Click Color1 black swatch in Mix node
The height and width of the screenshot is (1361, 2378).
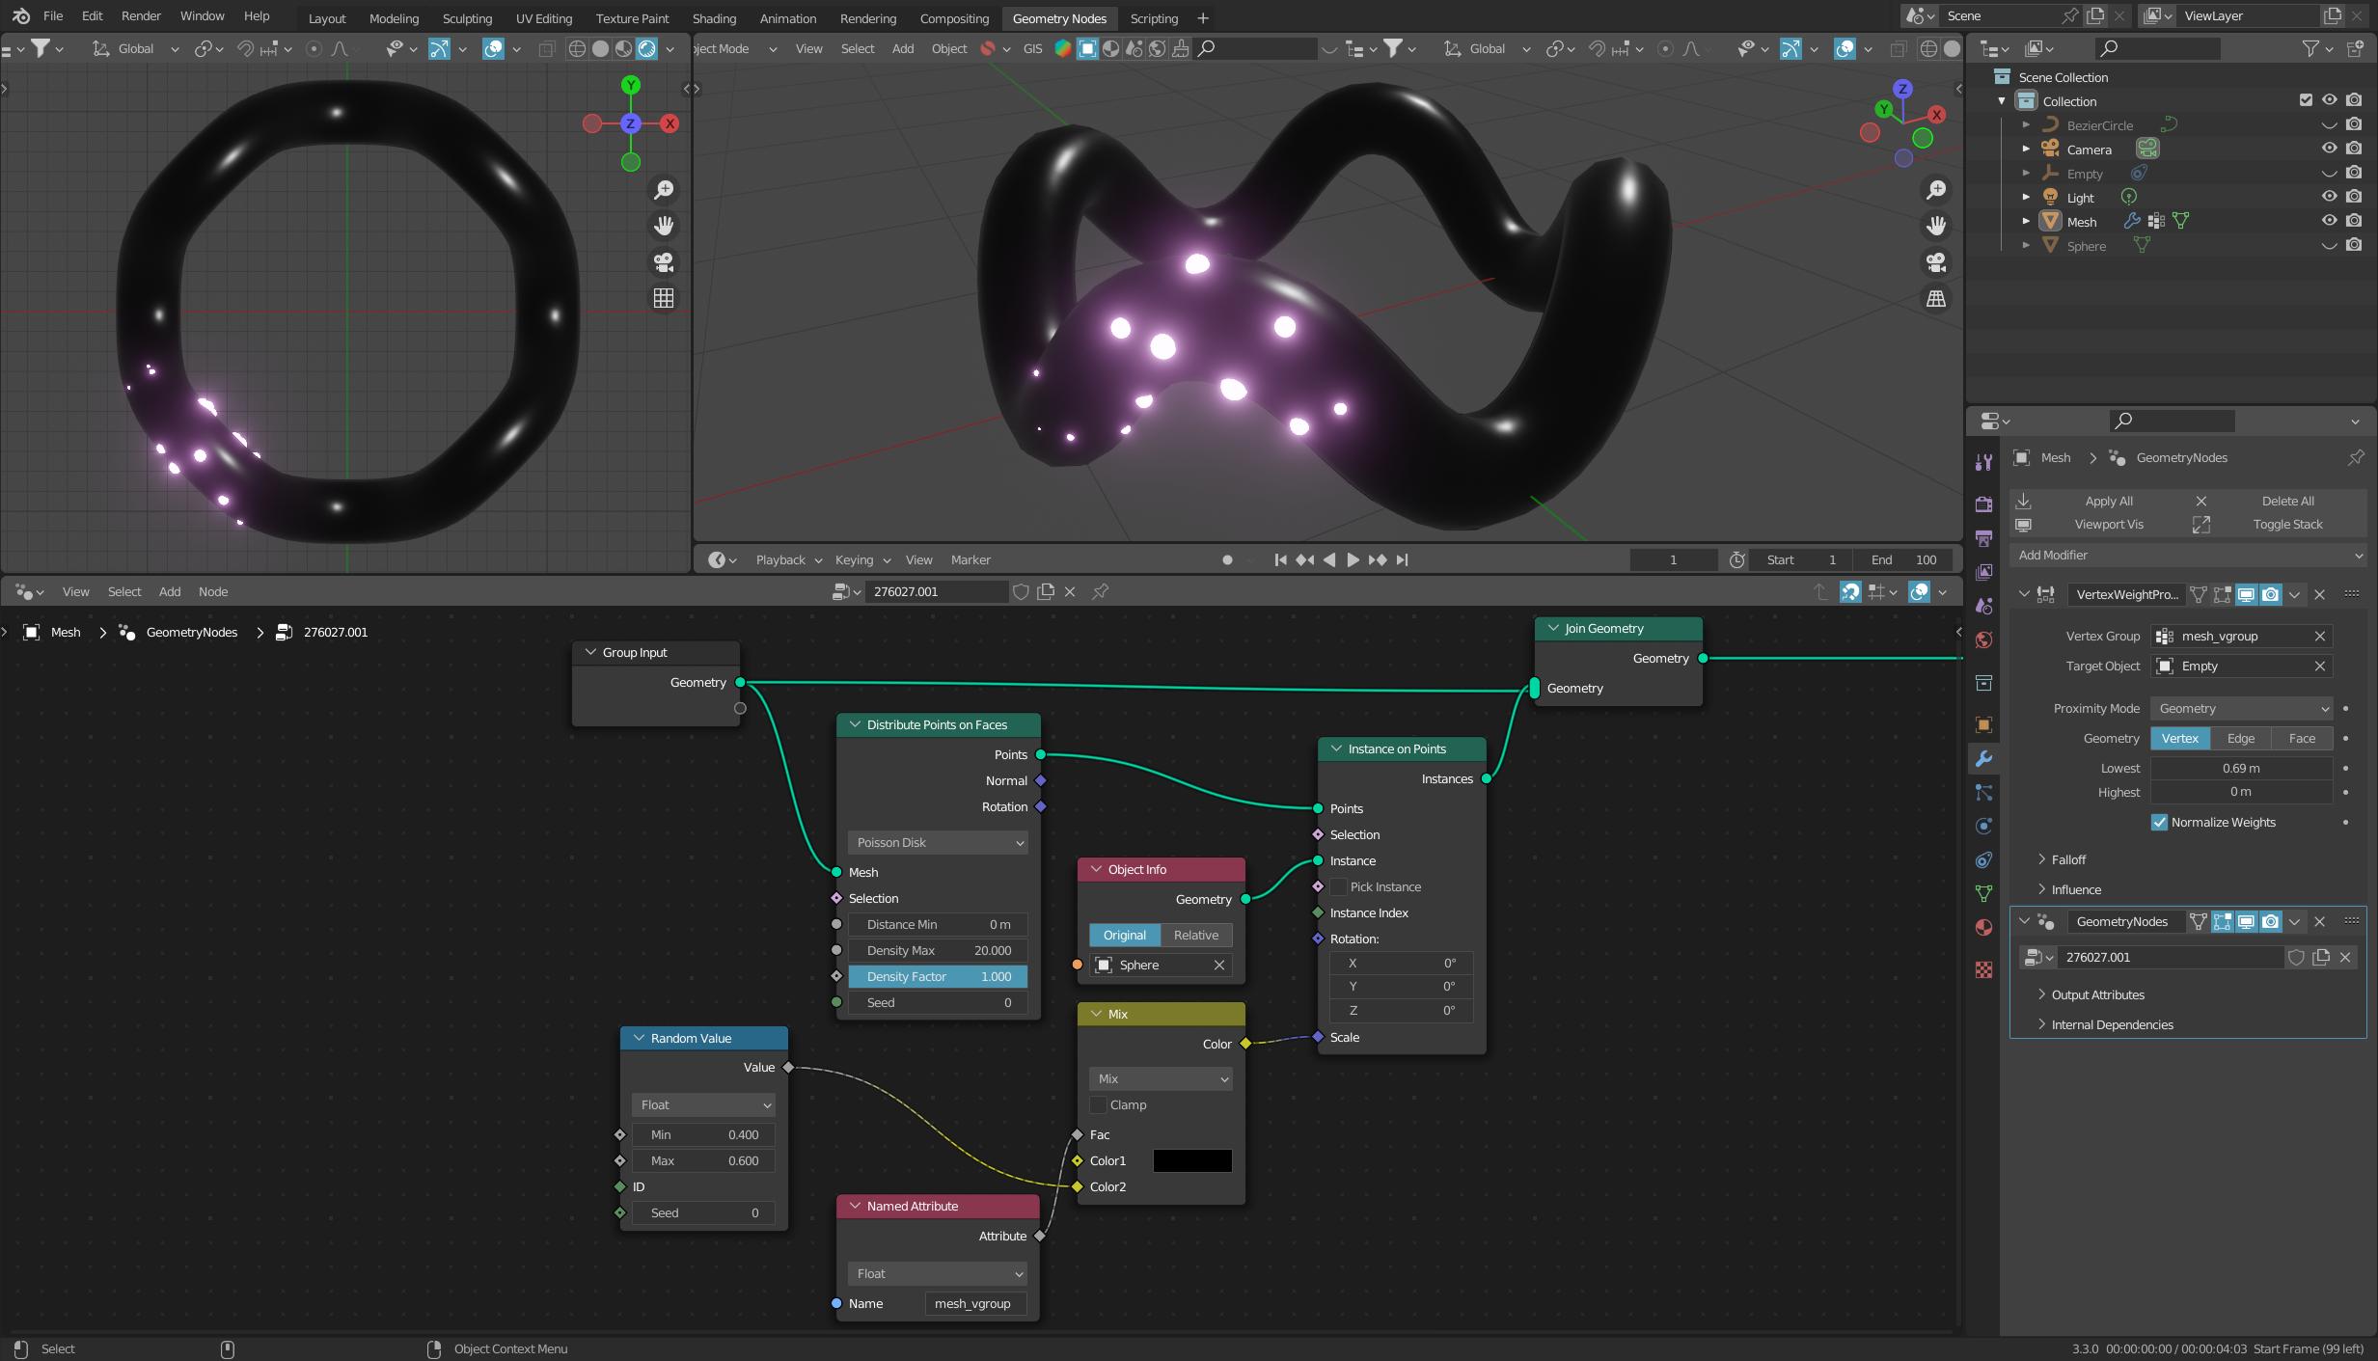(1192, 1160)
